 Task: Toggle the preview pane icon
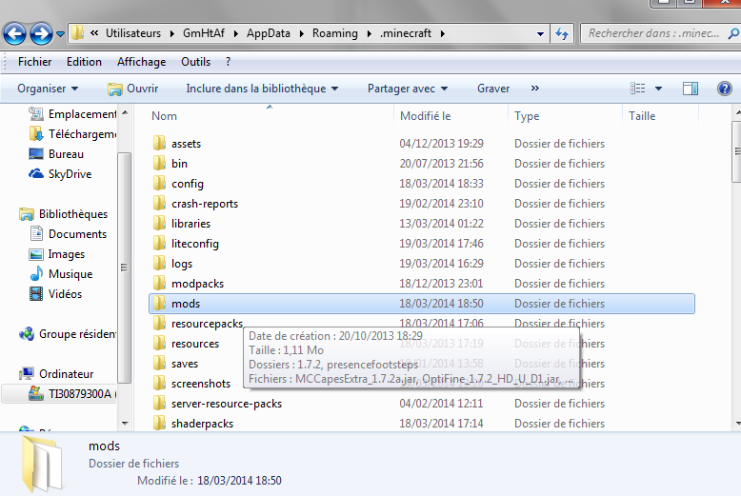click(691, 89)
